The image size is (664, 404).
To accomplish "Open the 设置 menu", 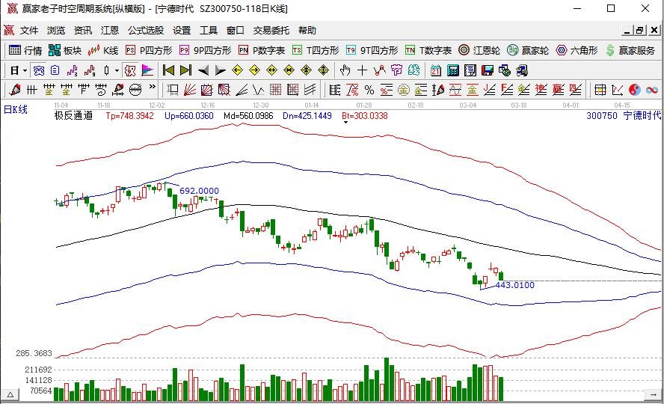I will click(x=182, y=31).
